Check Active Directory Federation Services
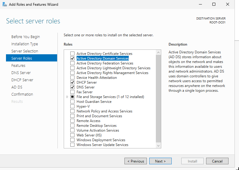The height and width of the screenshot is (170, 239). click(x=72, y=63)
